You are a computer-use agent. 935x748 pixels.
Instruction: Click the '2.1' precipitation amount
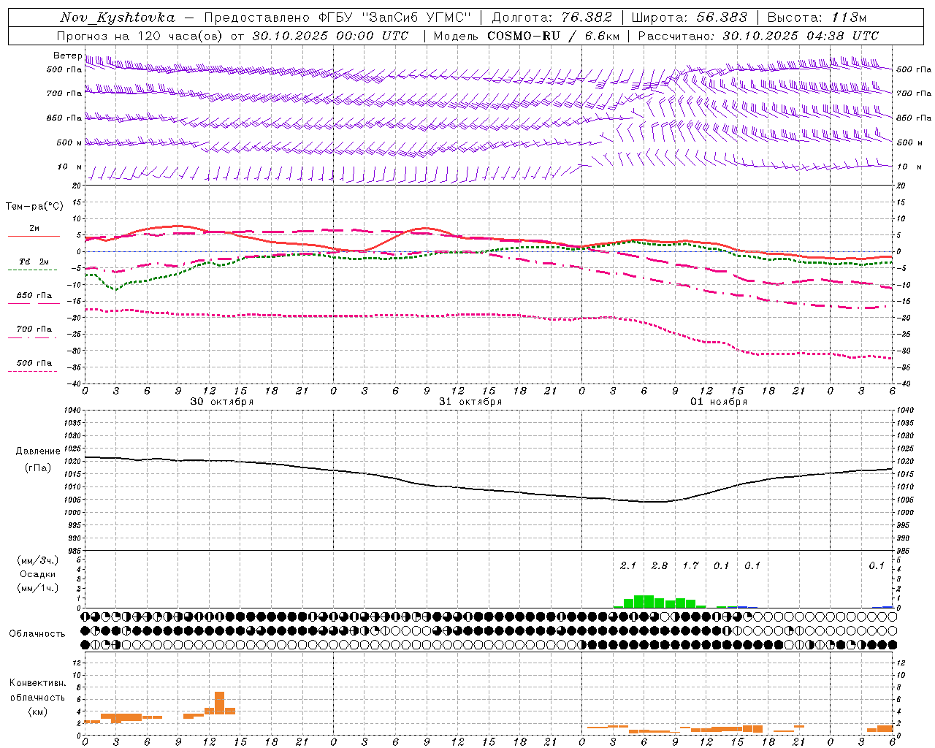628,565
